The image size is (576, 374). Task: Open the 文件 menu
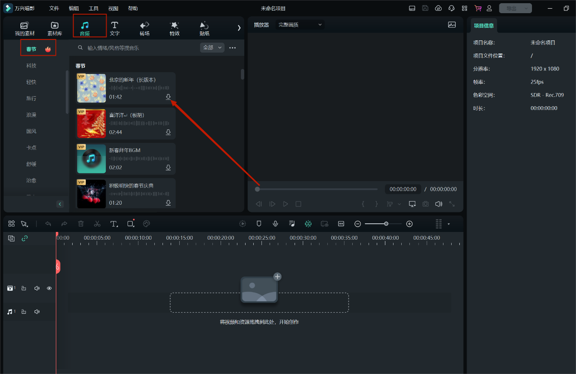point(54,8)
